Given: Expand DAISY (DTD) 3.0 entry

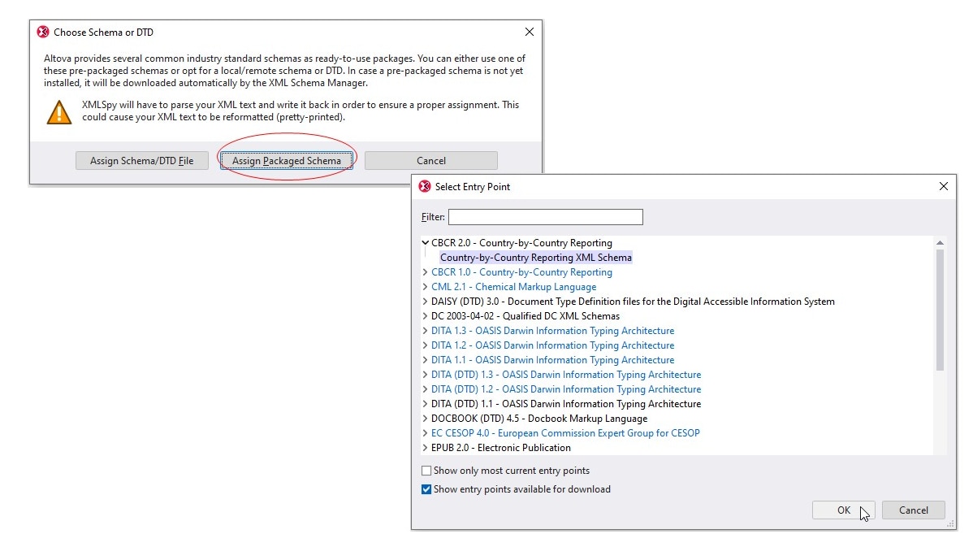Looking at the screenshot, I should pos(426,301).
